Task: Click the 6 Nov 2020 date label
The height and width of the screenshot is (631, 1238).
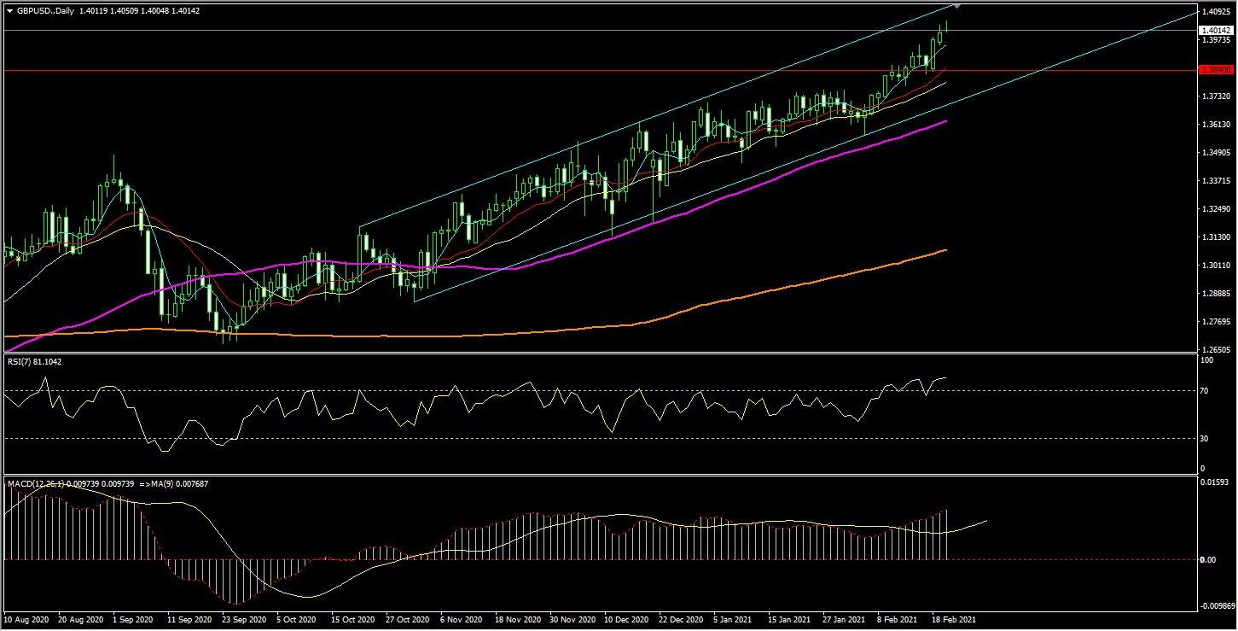Action: click(x=461, y=620)
